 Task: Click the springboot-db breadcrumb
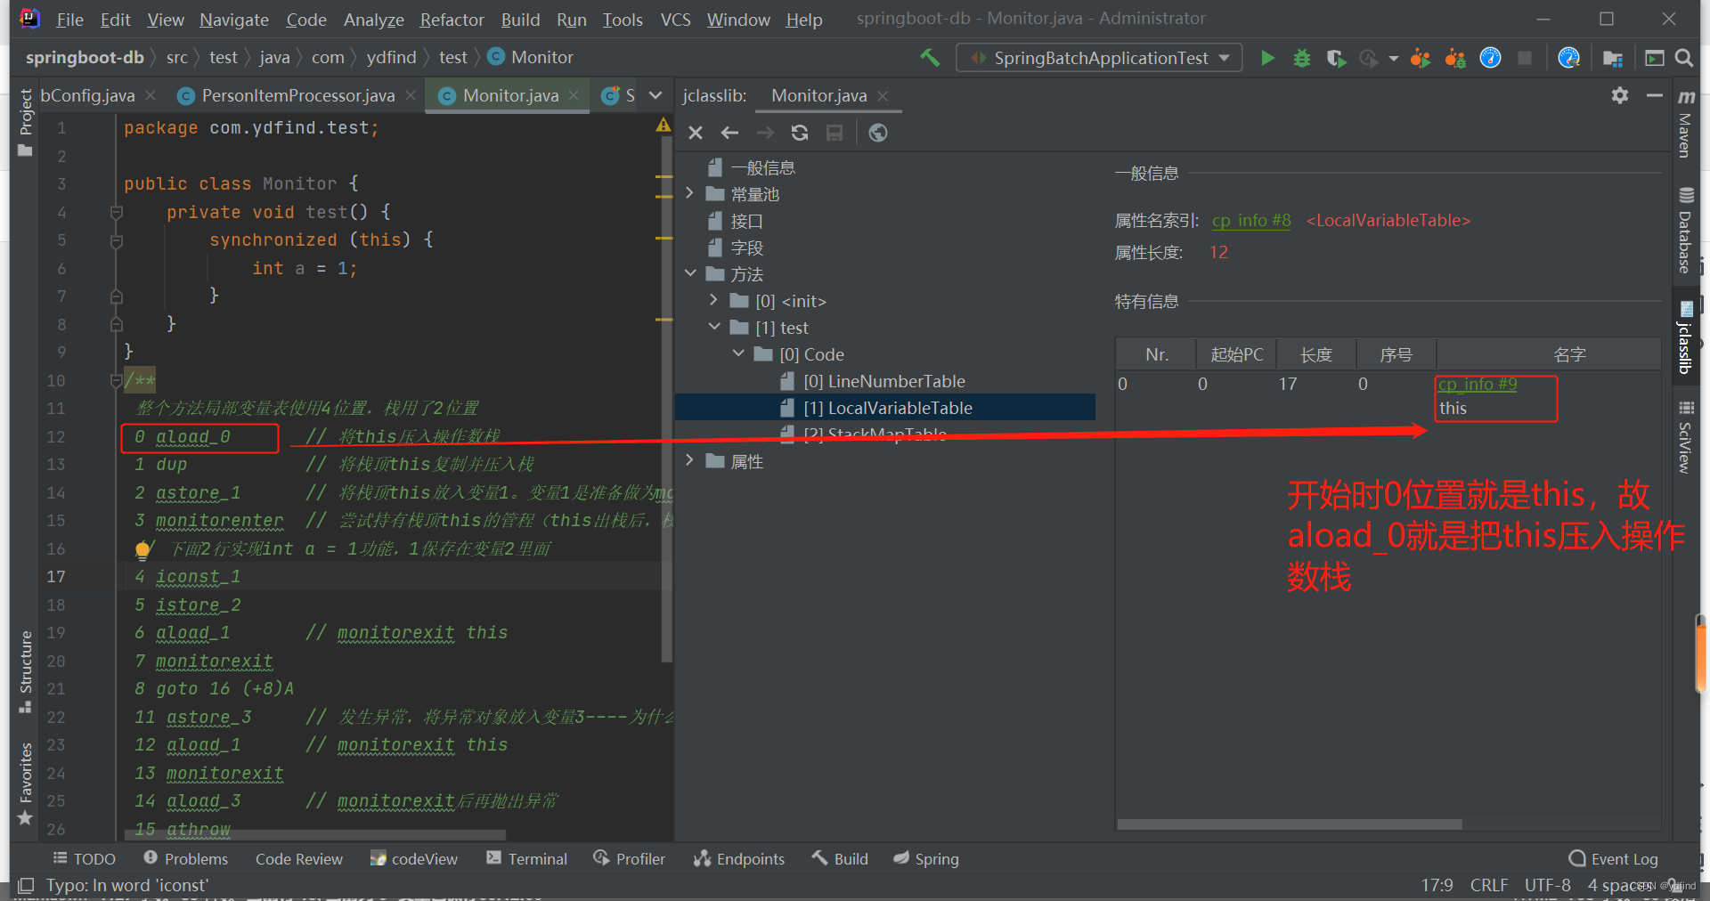[85, 57]
